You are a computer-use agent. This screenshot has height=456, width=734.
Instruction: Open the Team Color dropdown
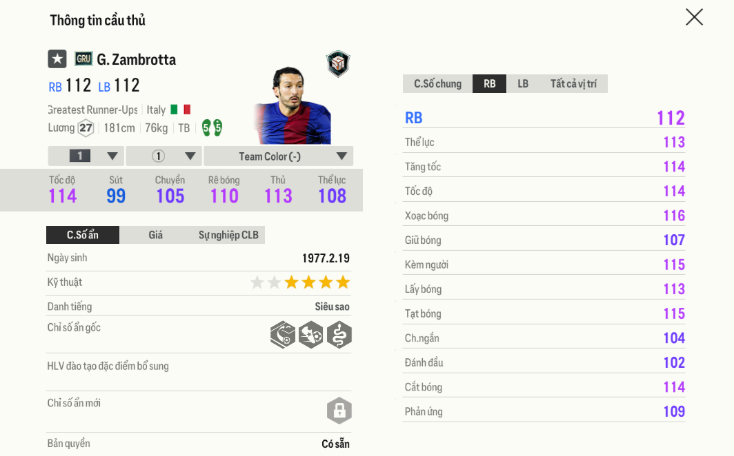[x=279, y=156]
